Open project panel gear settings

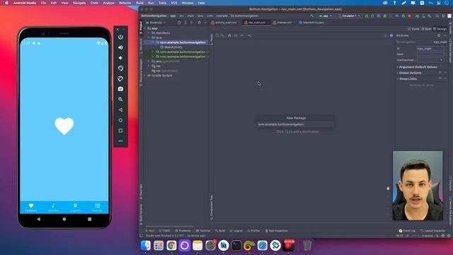(x=199, y=23)
